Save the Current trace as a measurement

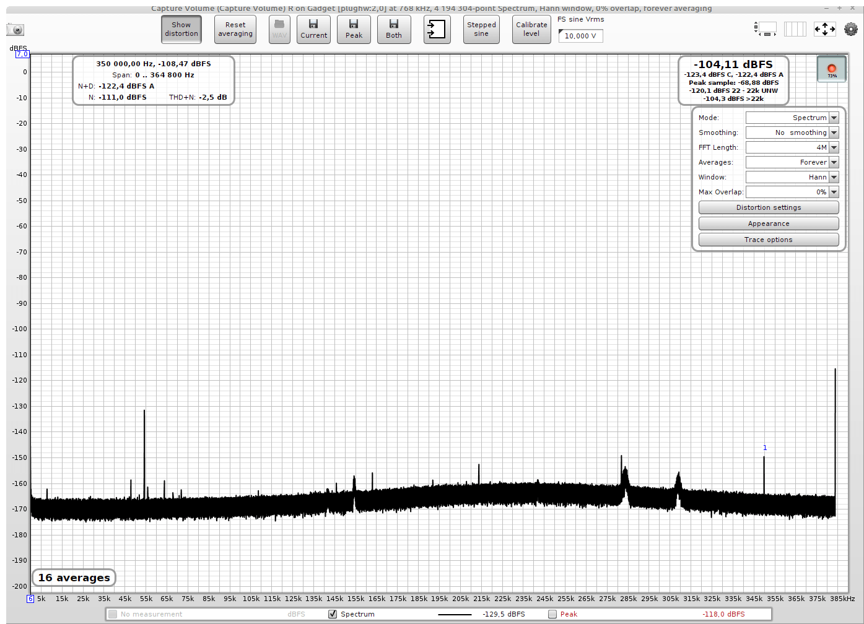(313, 29)
